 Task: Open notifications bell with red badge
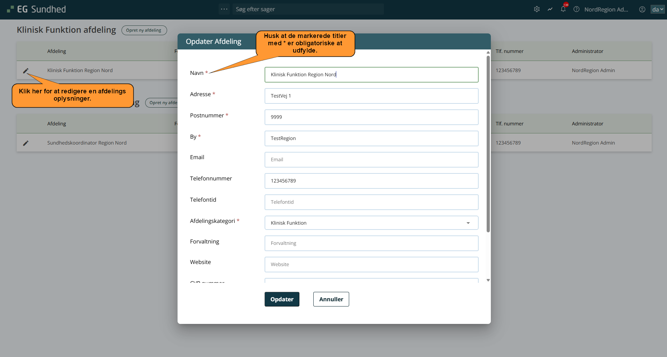coord(563,9)
